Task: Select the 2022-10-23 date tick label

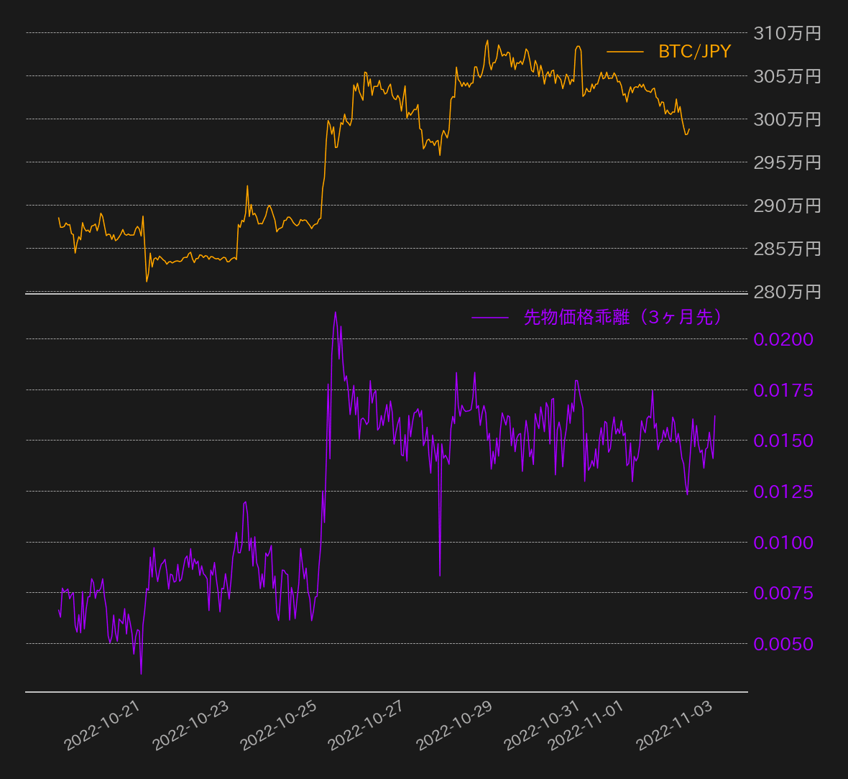Action: point(191,726)
